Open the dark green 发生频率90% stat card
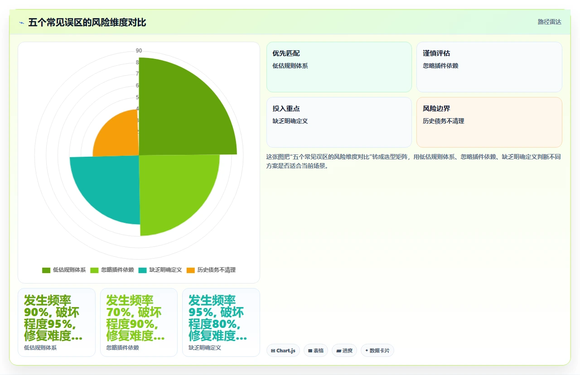The width and height of the screenshot is (580, 375). coord(57,322)
